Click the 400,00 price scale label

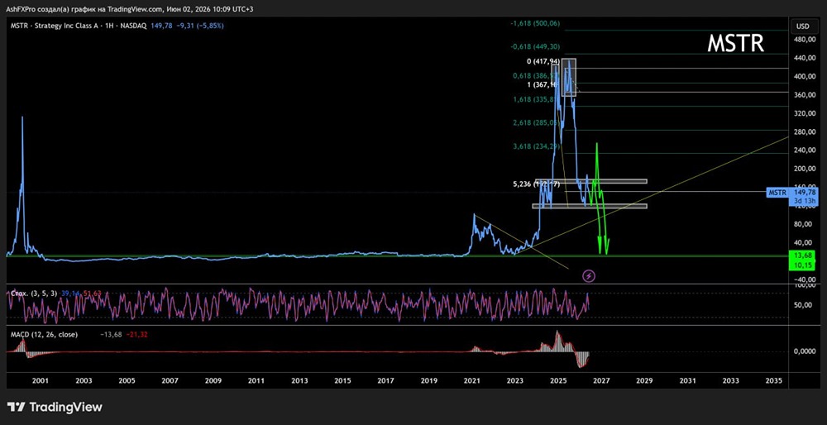pyautogui.click(x=803, y=76)
